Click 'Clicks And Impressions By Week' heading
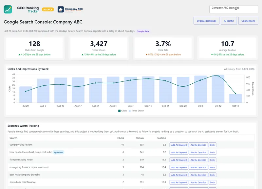Image resolution: width=262 pixels, height=189 pixels. 28,69
